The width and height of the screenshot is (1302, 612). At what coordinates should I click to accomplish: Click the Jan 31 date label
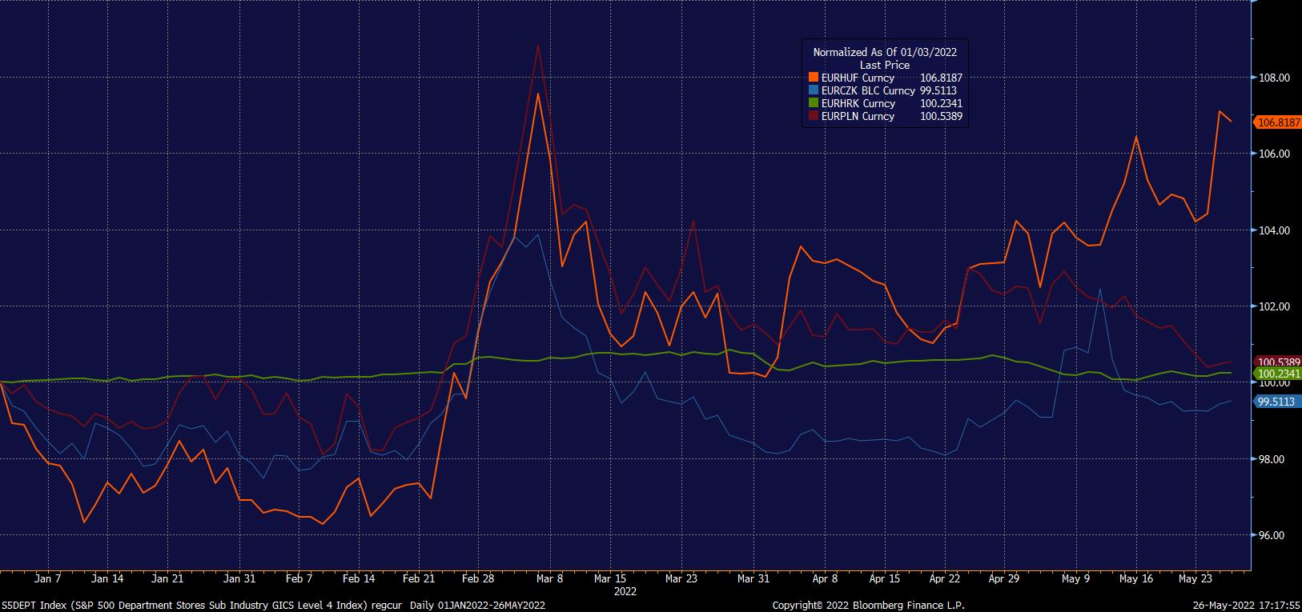[239, 578]
